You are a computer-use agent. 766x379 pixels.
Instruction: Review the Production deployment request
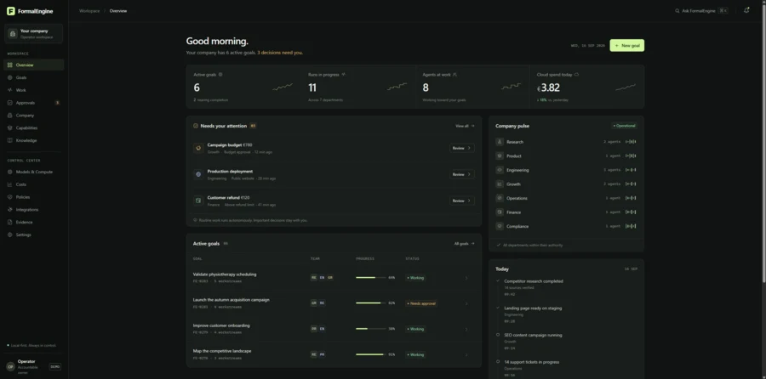click(461, 174)
